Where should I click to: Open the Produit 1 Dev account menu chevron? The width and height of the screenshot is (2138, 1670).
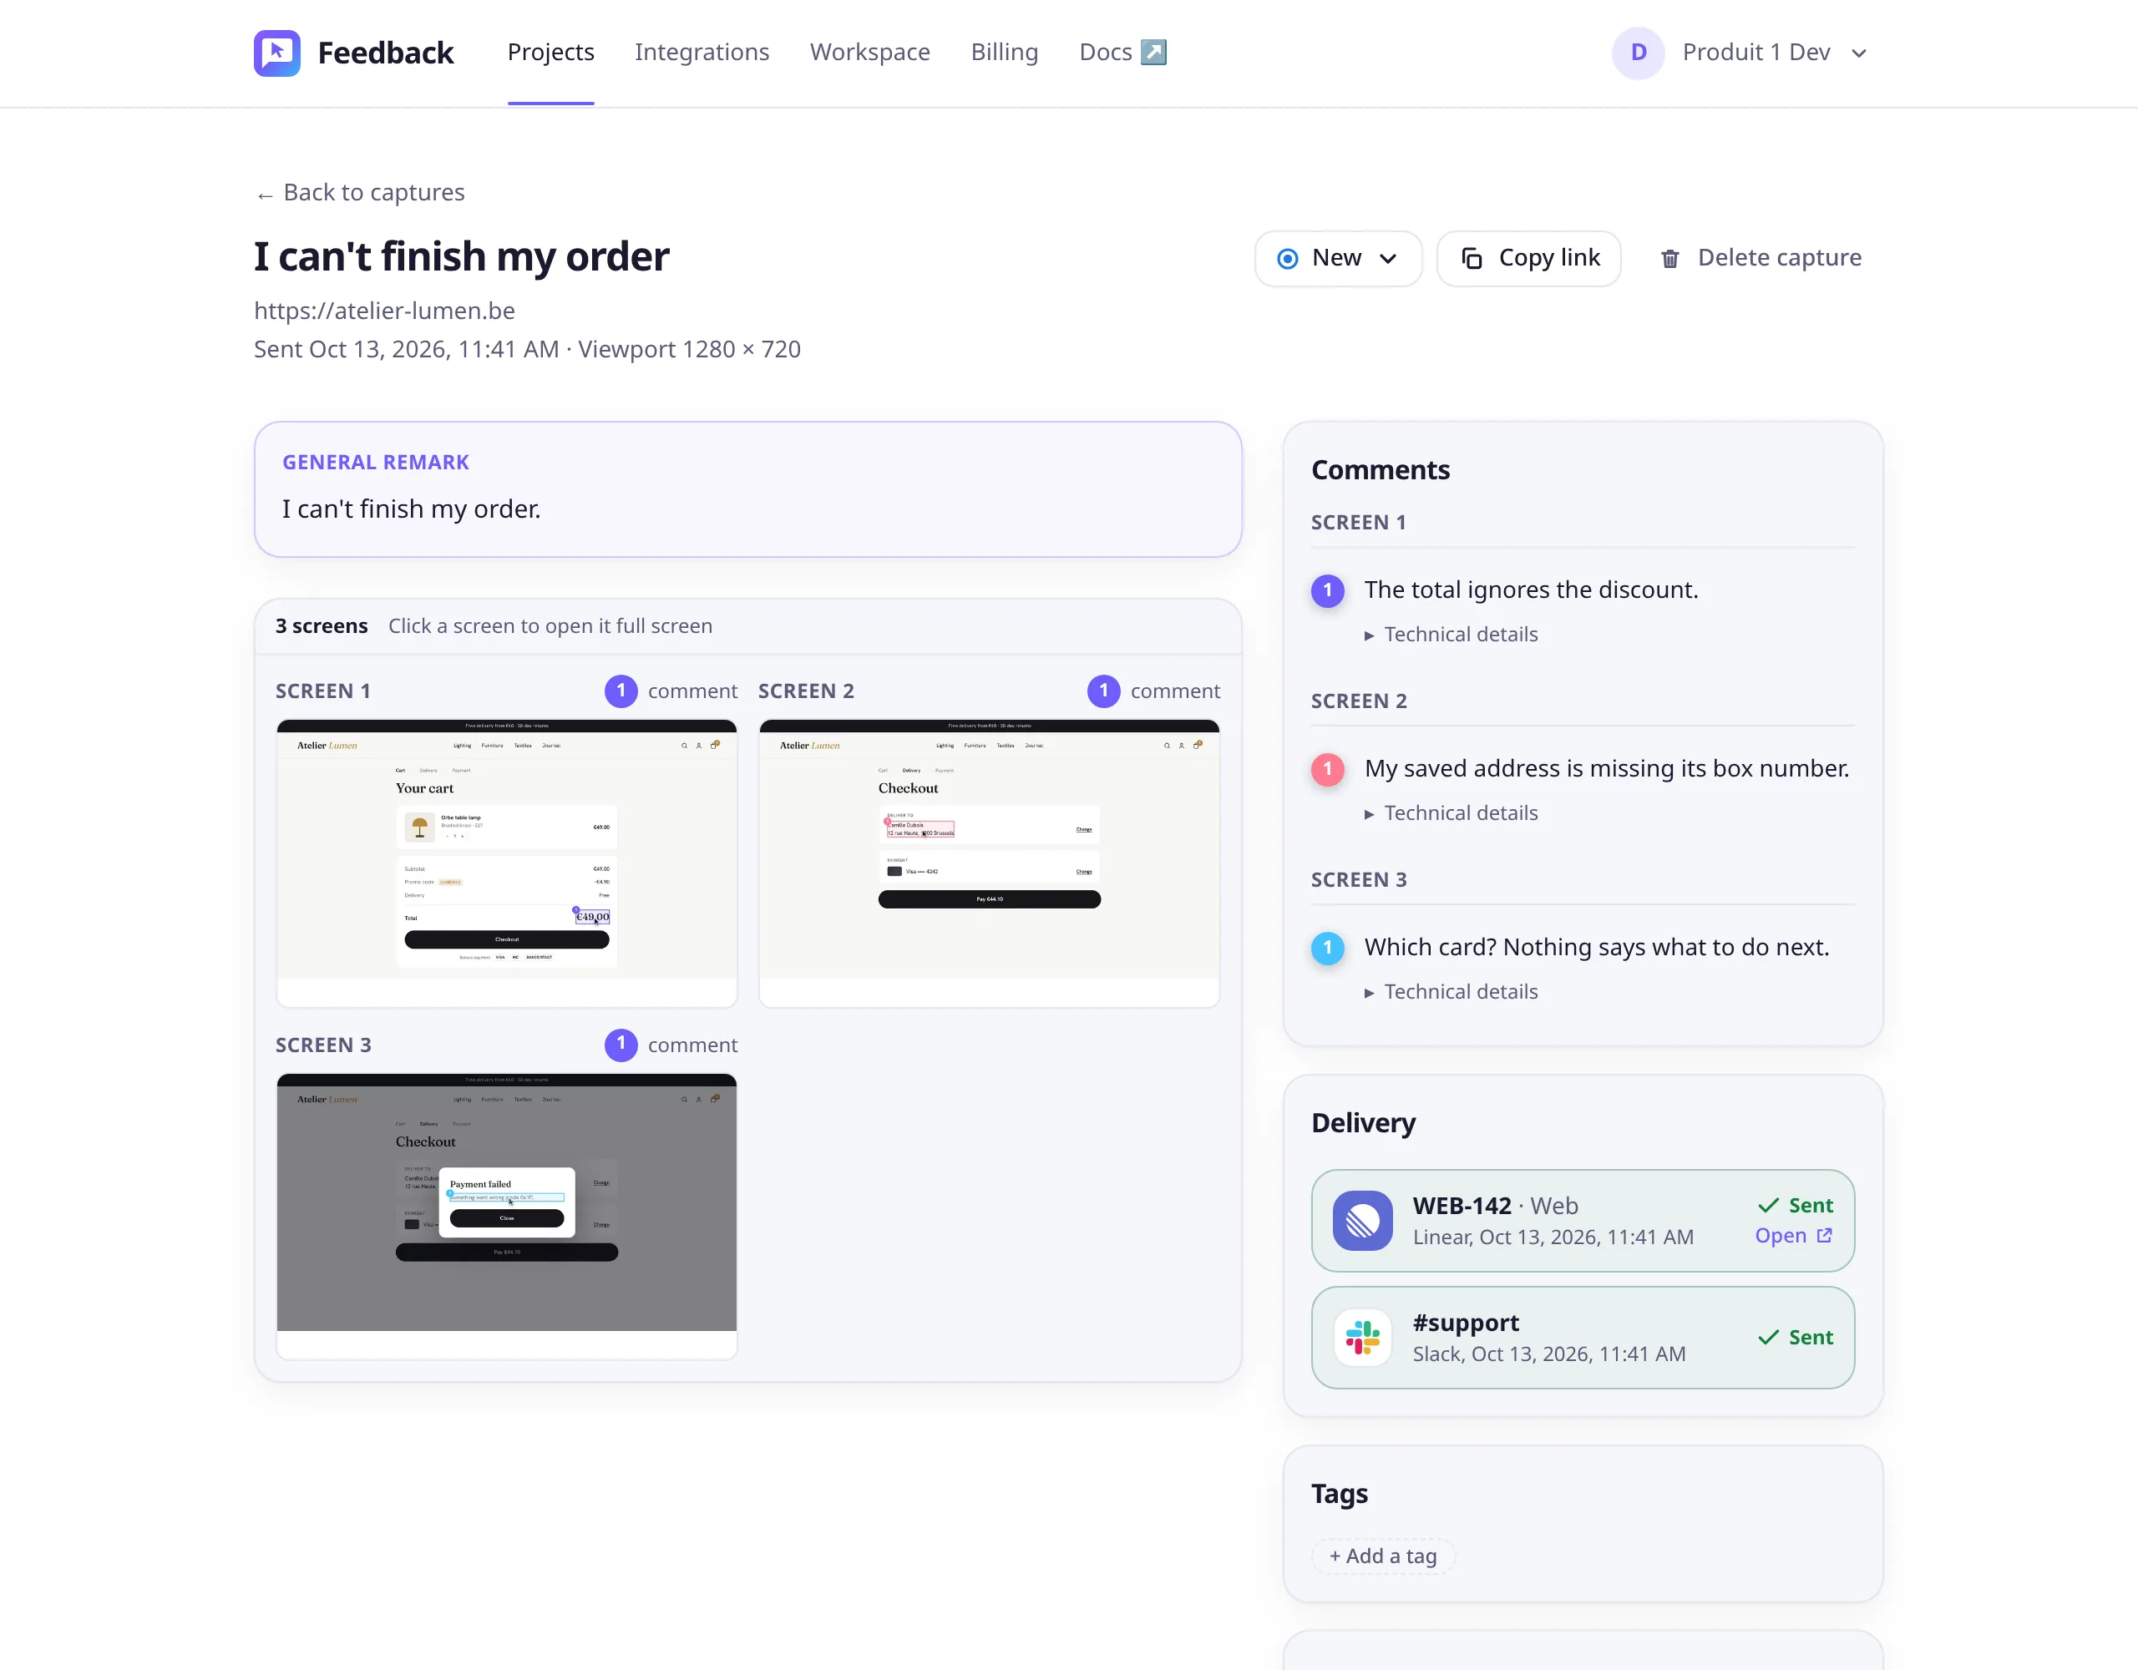1859,53
